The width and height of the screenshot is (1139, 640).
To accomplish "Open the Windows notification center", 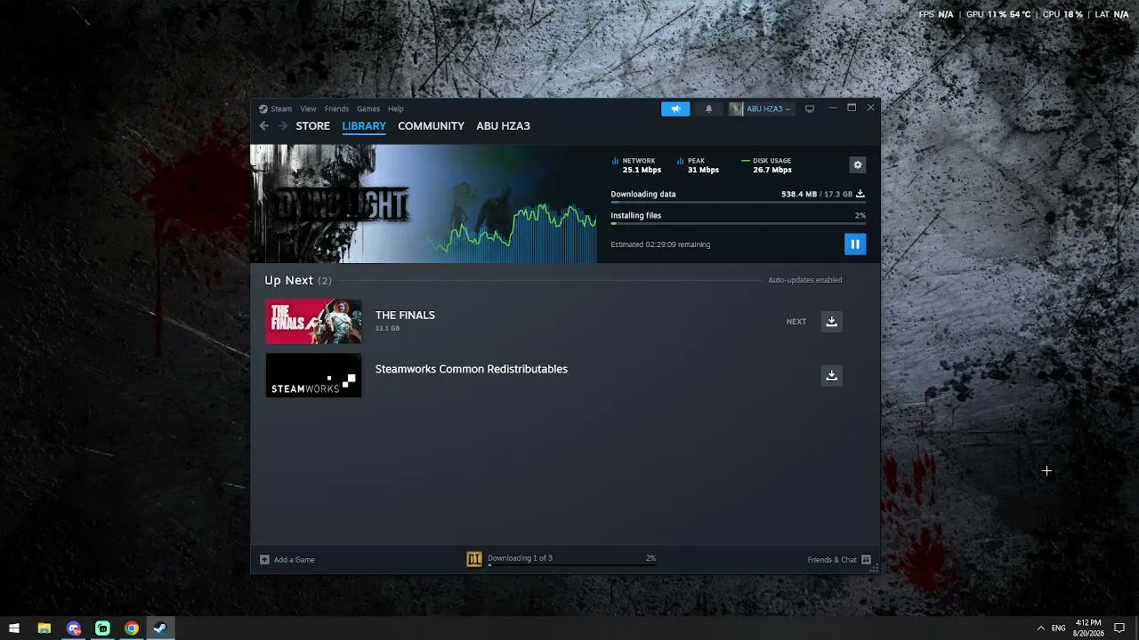I will tap(1120, 628).
